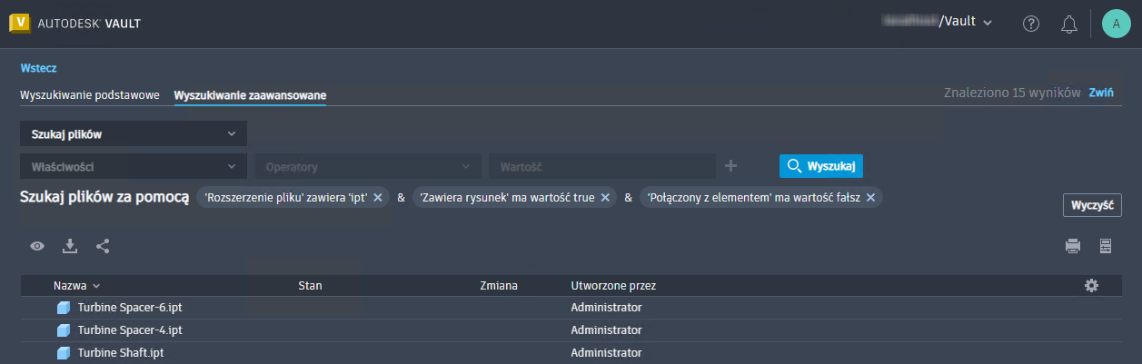
Task: Click the 'Wyczyść' clear button
Action: coord(1092,206)
